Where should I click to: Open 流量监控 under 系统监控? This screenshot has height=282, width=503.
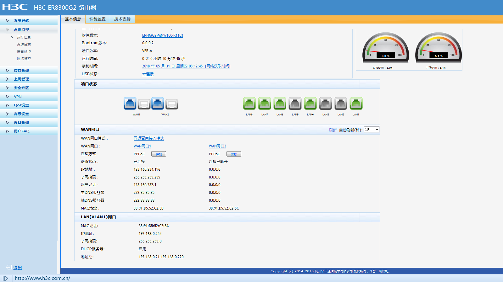[x=24, y=52]
